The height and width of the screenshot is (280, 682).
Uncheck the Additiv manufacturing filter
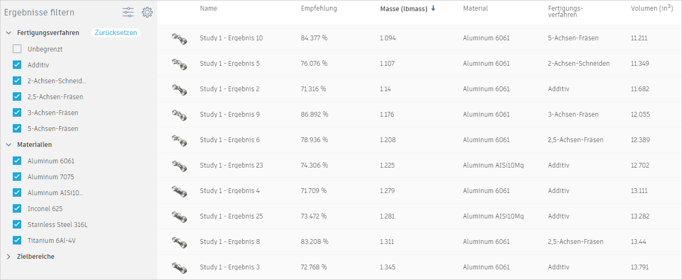coord(17,65)
